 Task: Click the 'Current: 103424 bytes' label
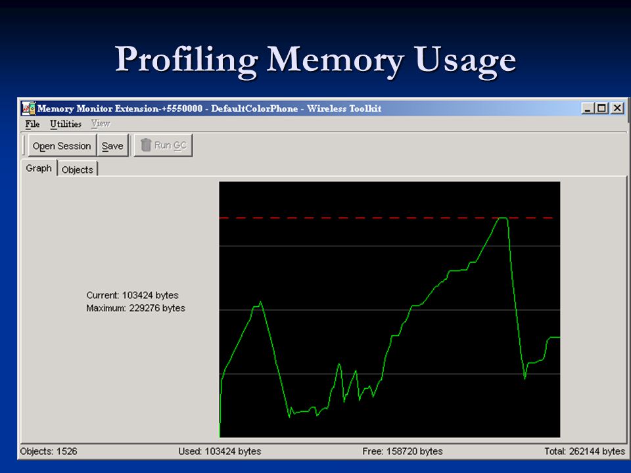132,295
